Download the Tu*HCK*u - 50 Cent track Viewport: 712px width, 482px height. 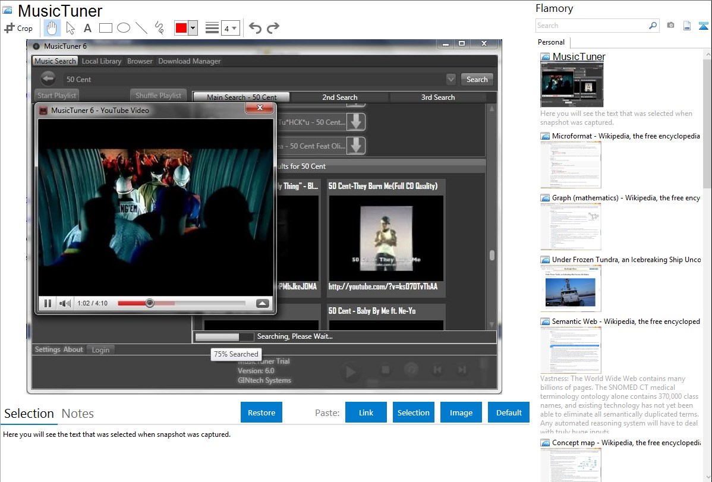[x=356, y=122]
